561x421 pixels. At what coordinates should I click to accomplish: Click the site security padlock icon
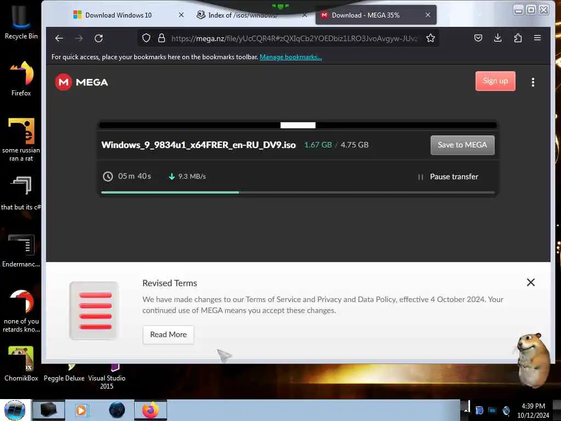click(162, 38)
